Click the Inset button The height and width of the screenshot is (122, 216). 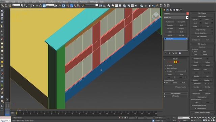(207, 23)
